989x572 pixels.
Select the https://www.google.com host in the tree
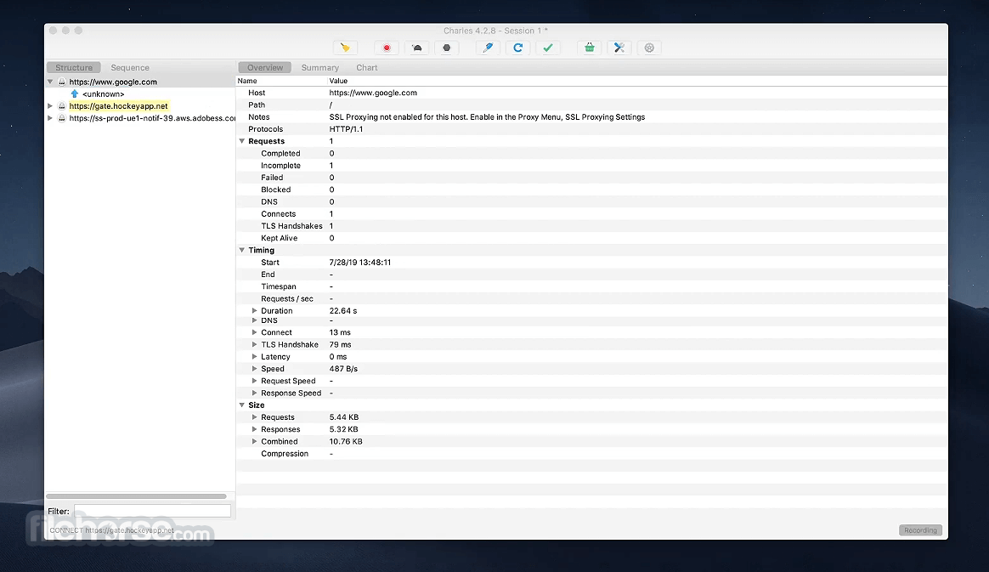113,82
